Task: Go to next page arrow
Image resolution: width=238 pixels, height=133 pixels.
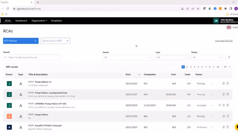Action: [x=230, y=67]
